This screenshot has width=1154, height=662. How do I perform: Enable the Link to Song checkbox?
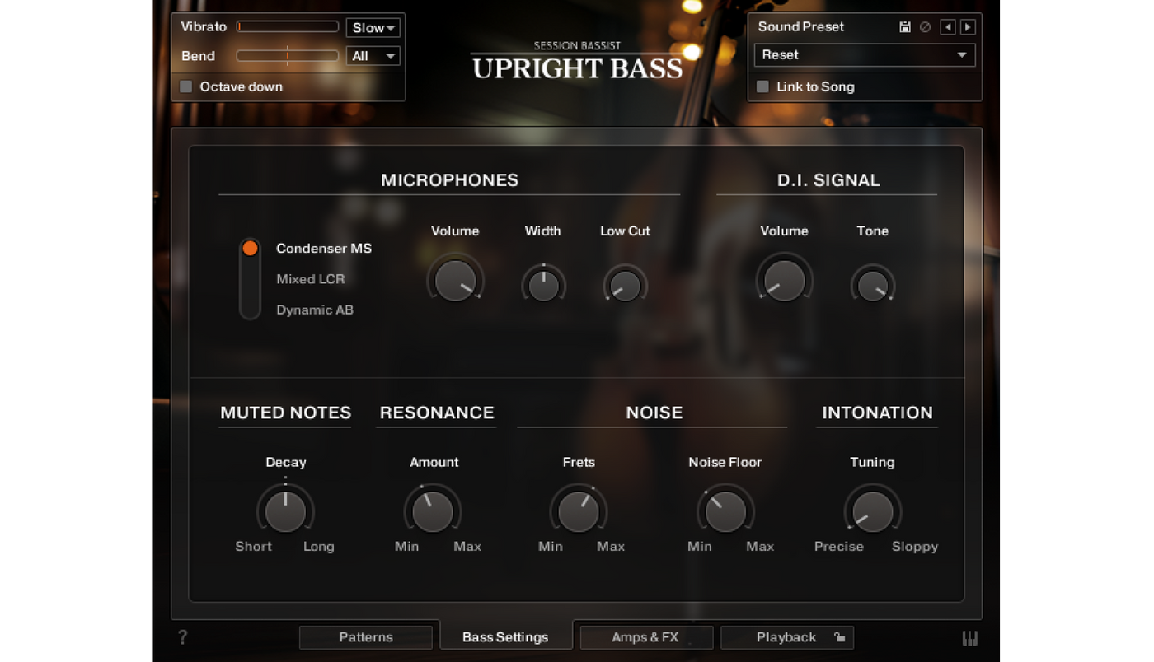[x=763, y=86]
